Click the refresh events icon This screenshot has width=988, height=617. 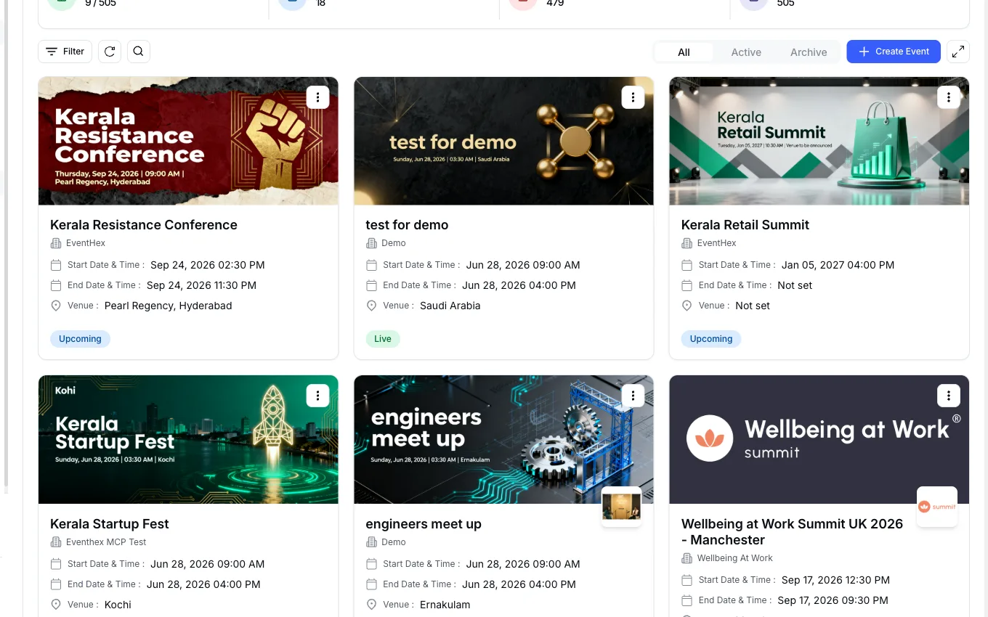[110, 52]
